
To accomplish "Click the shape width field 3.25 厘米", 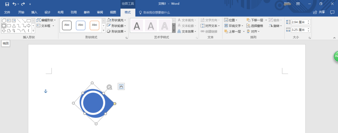I will point(299,30).
